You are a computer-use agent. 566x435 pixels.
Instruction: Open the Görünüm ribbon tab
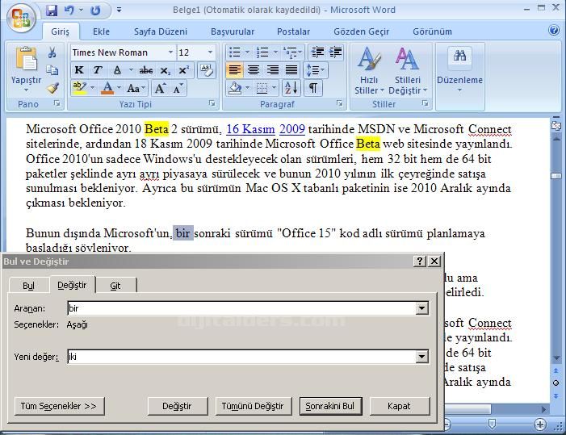point(432,31)
